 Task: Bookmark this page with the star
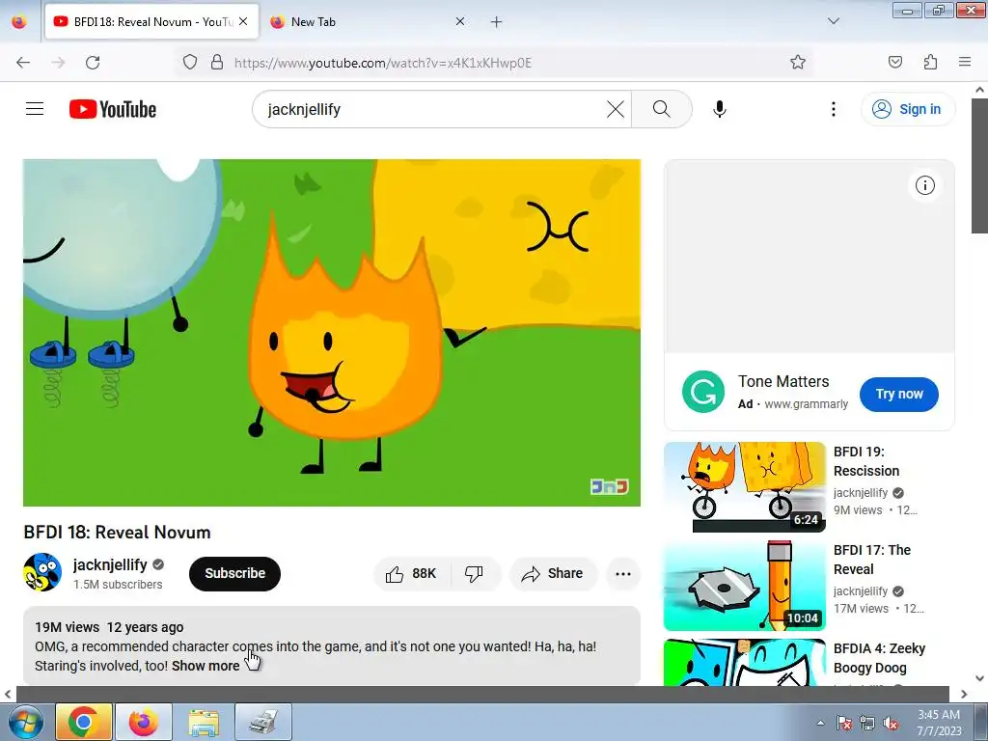(798, 62)
